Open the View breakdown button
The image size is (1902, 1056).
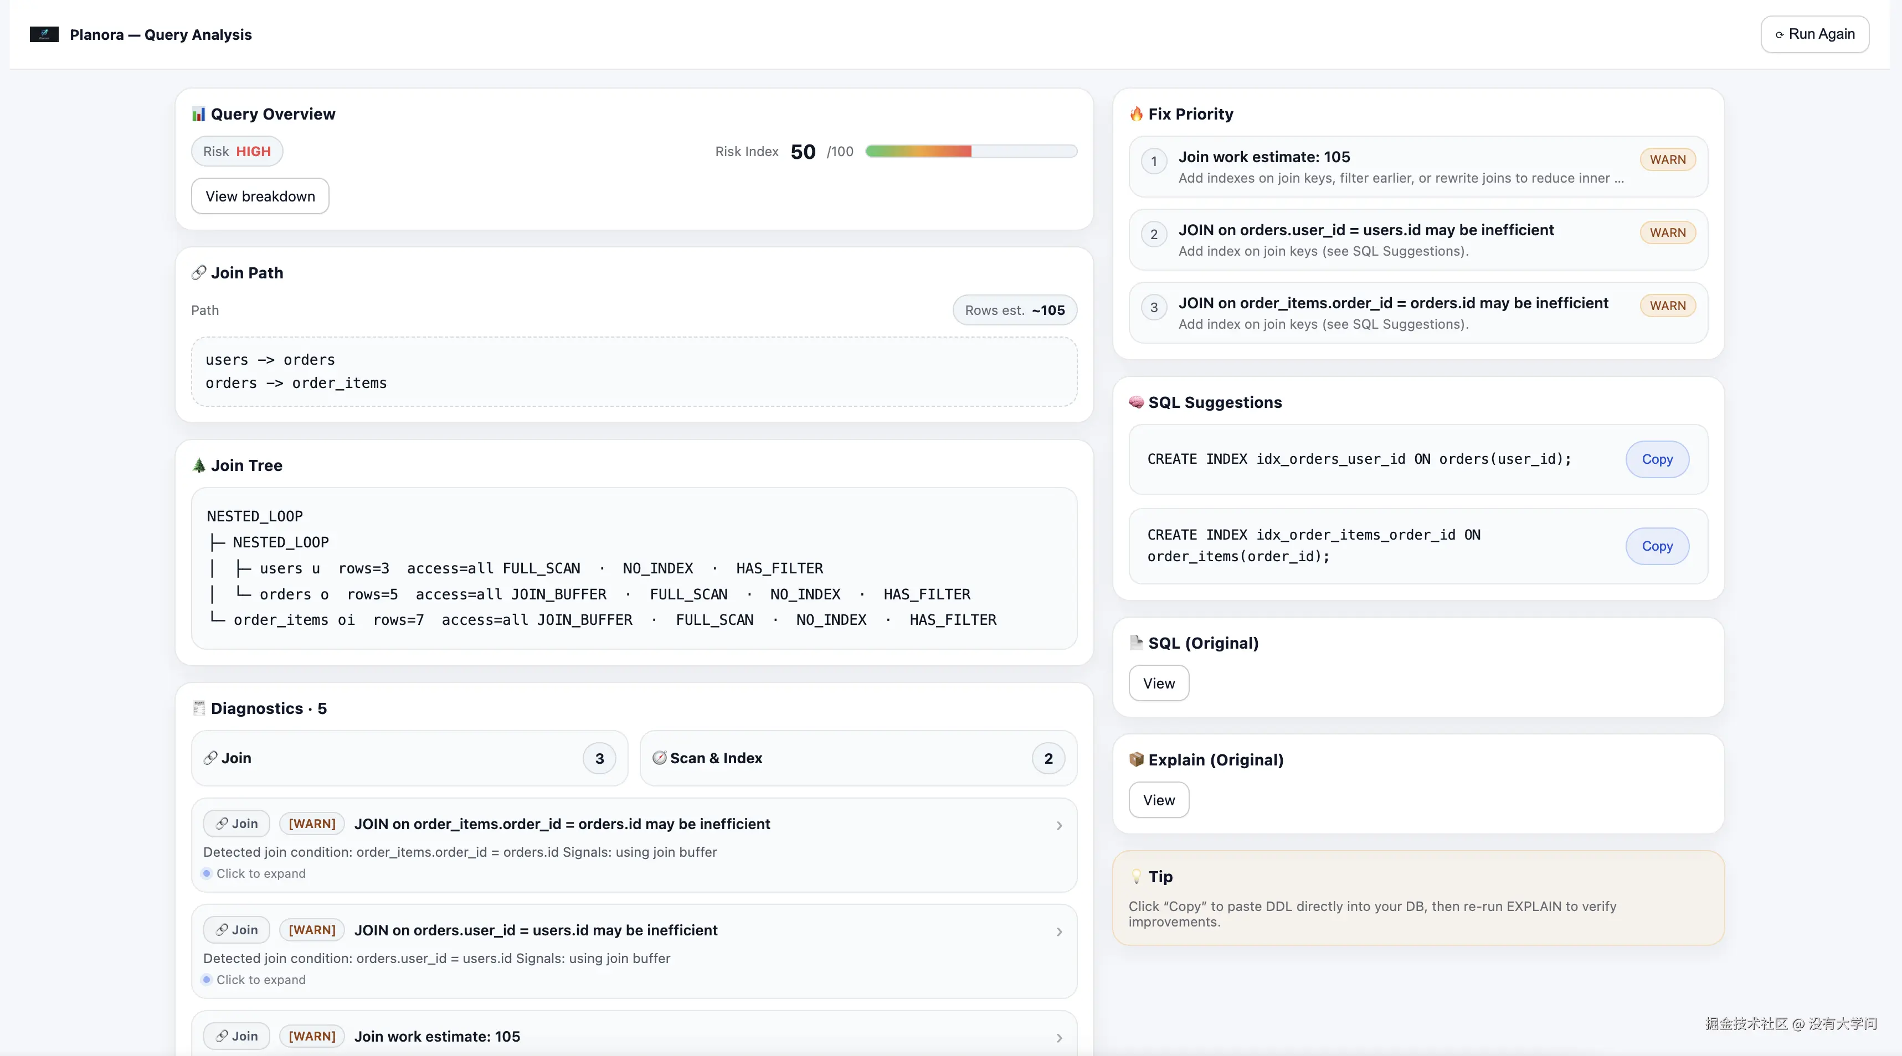pos(260,196)
